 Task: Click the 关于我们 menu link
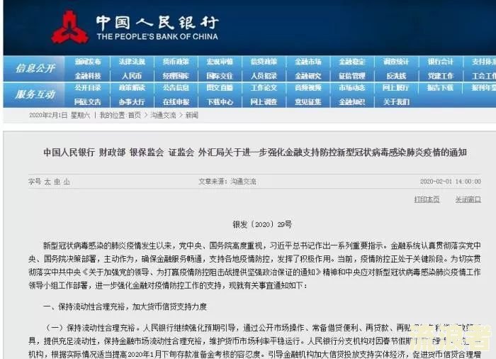point(396,102)
